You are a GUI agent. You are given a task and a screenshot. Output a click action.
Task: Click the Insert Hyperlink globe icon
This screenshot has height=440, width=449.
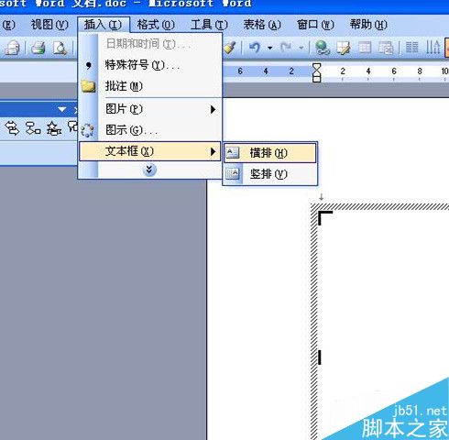pyautogui.click(x=323, y=48)
